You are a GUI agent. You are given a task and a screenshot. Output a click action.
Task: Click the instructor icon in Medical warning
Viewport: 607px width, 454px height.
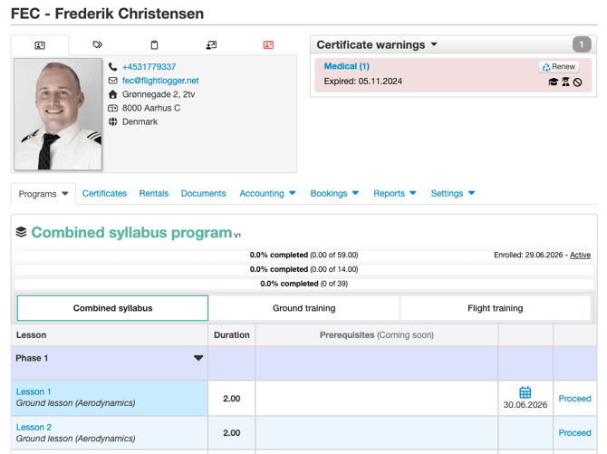tap(565, 82)
